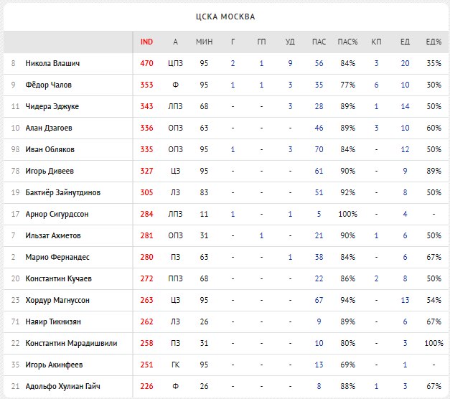Image resolution: width=450 pixels, height=399 pixels.
Task: Click Обляков's duels value 12
Action: point(405,149)
